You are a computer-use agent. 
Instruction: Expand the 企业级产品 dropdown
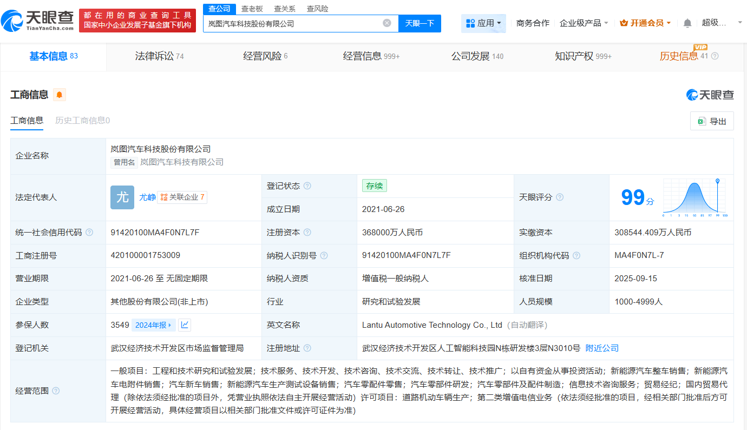pos(584,22)
